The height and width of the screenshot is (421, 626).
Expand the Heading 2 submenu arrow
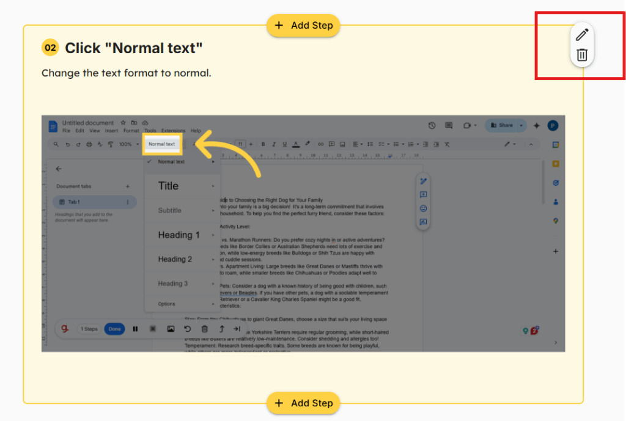213,260
